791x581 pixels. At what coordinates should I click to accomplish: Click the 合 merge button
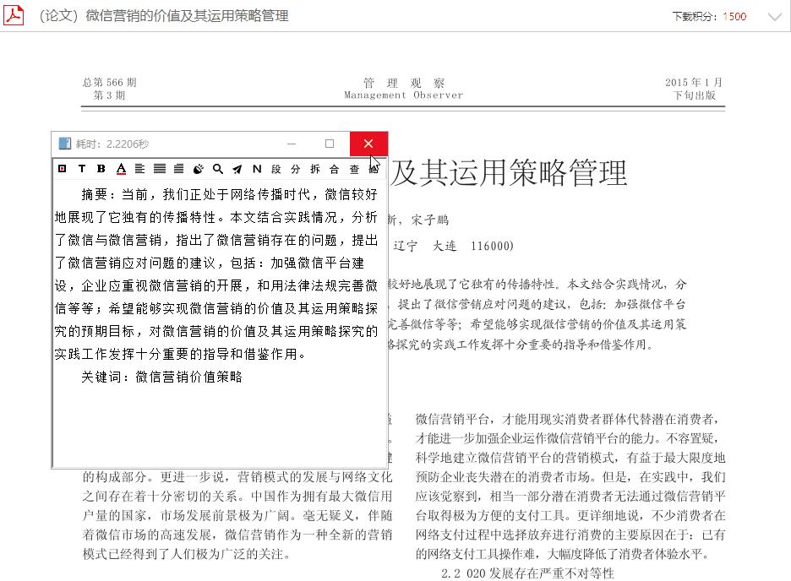(334, 169)
